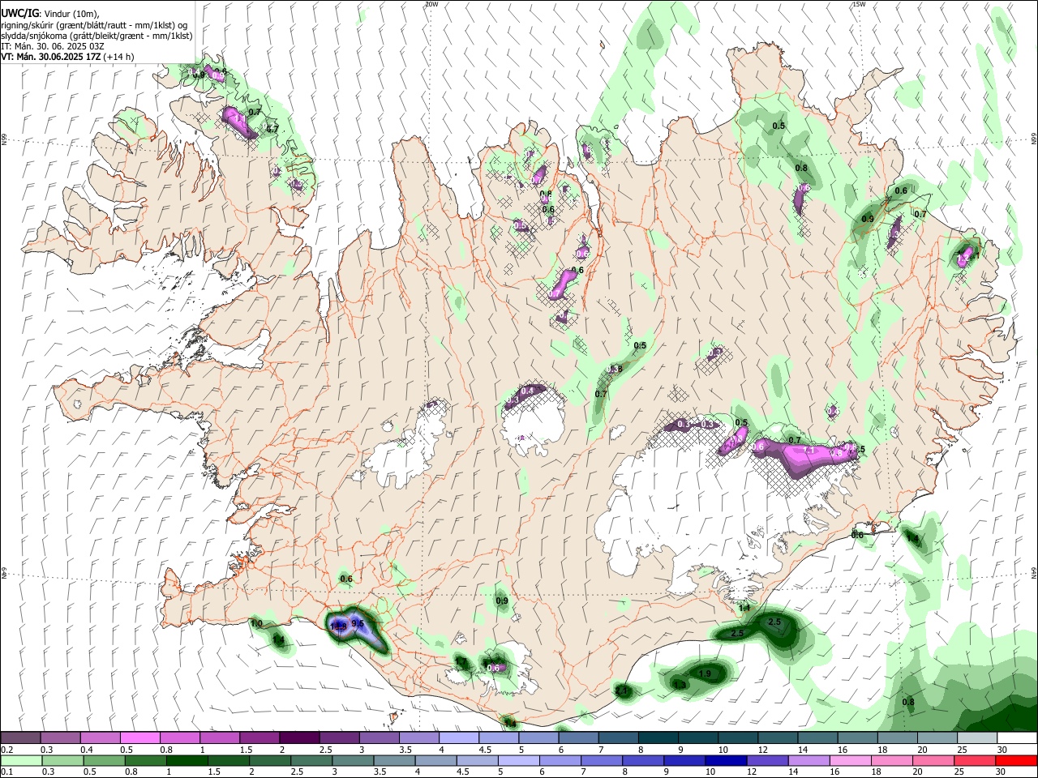Click the bright red 30 swatch in lower legend
The image size is (1038, 778).
tap(1015, 761)
